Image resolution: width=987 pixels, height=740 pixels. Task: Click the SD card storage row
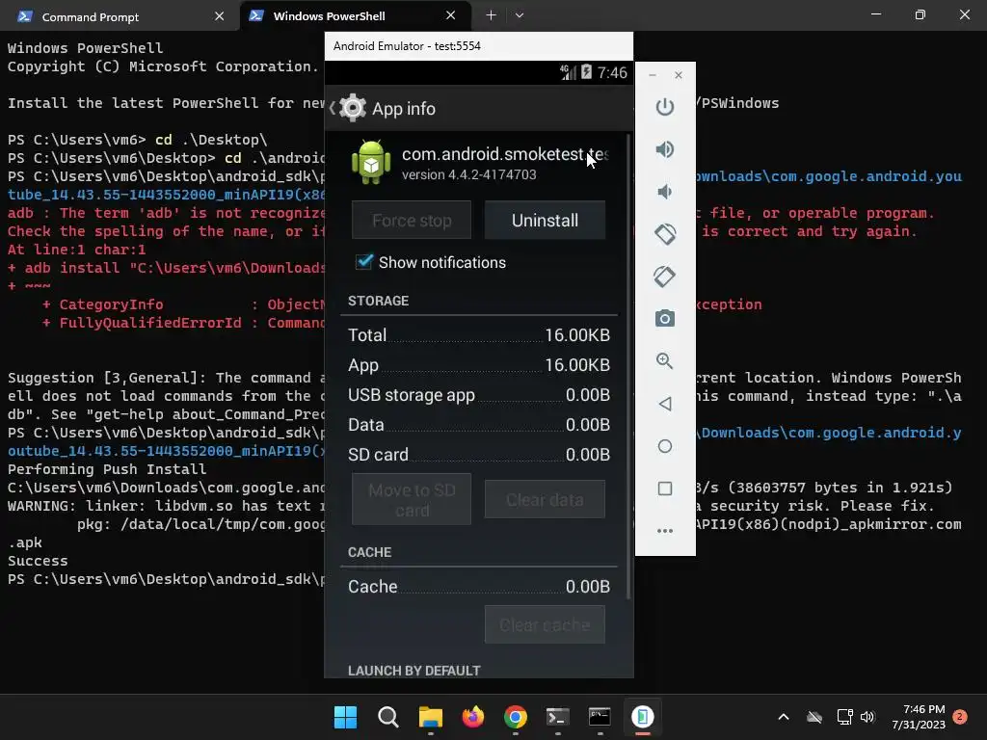pyautogui.click(x=478, y=455)
